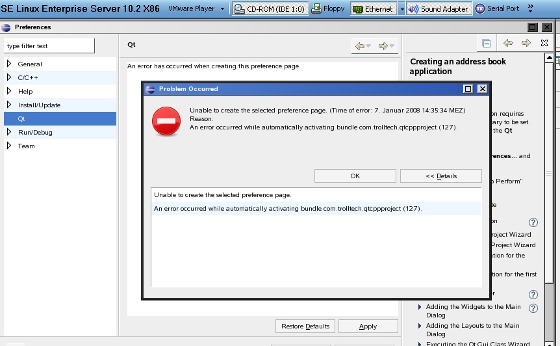This screenshot has height=346, width=560.
Task: Expand the Help tree node
Action: click(9, 91)
